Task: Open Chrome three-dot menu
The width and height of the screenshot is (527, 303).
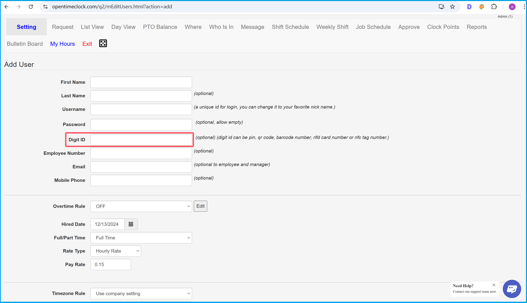Action: pos(524,7)
